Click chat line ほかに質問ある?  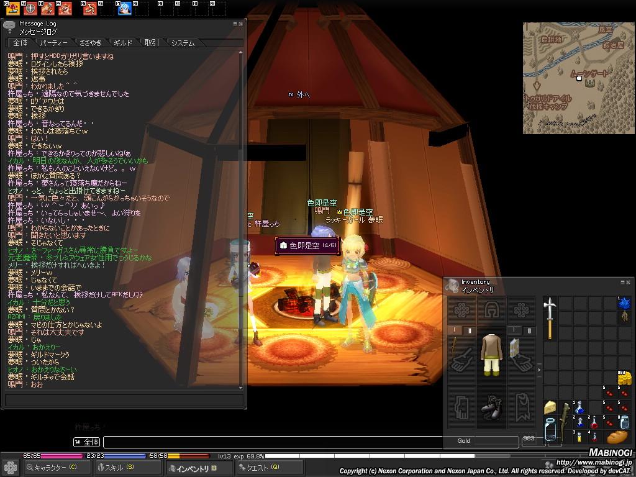point(45,176)
